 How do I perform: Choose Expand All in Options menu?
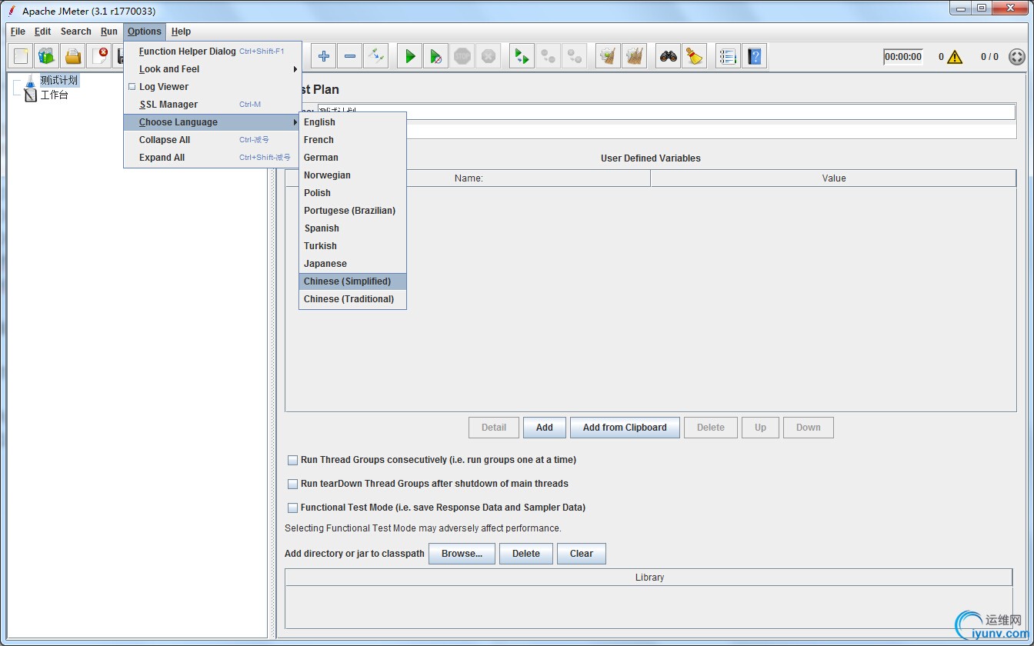click(x=212, y=158)
